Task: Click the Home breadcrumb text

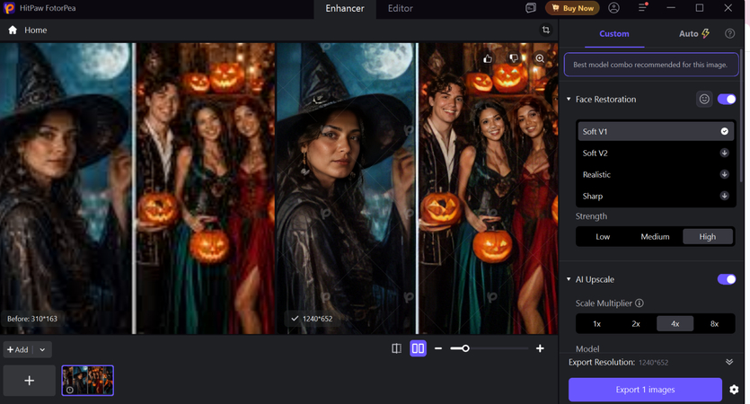Action: [36, 31]
